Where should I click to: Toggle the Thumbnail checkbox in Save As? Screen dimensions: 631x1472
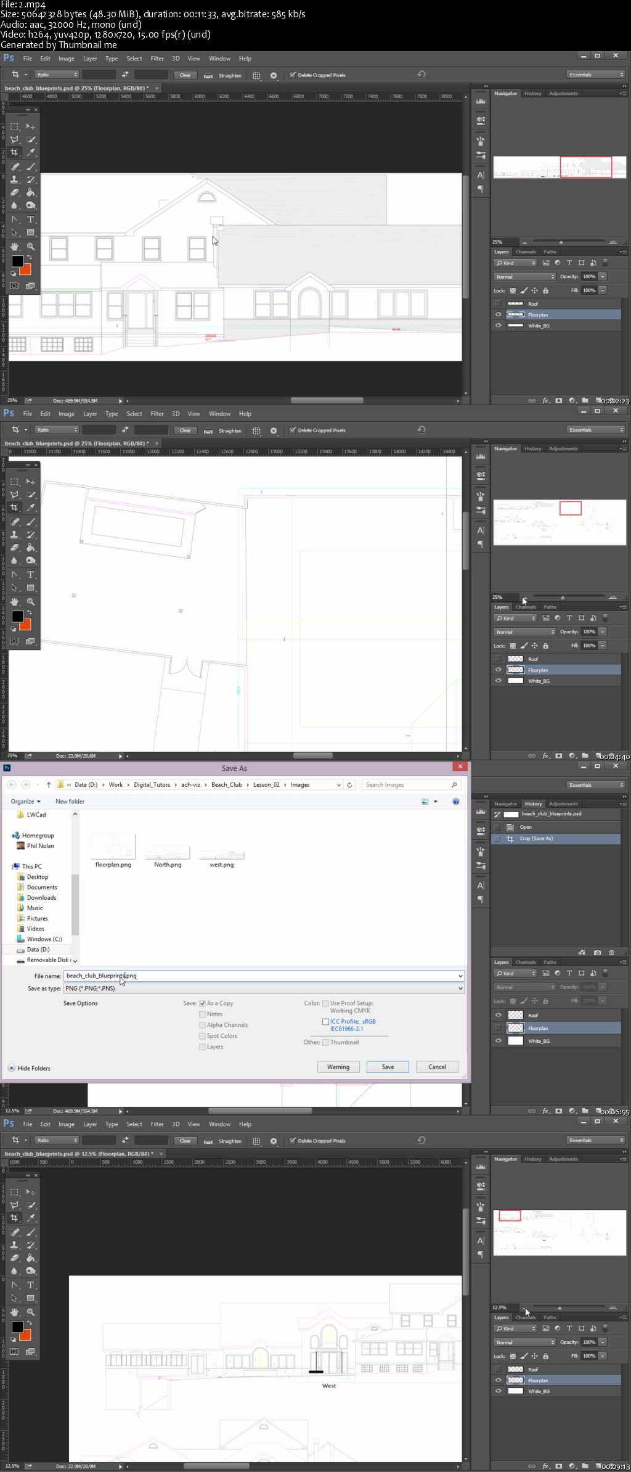click(325, 1042)
